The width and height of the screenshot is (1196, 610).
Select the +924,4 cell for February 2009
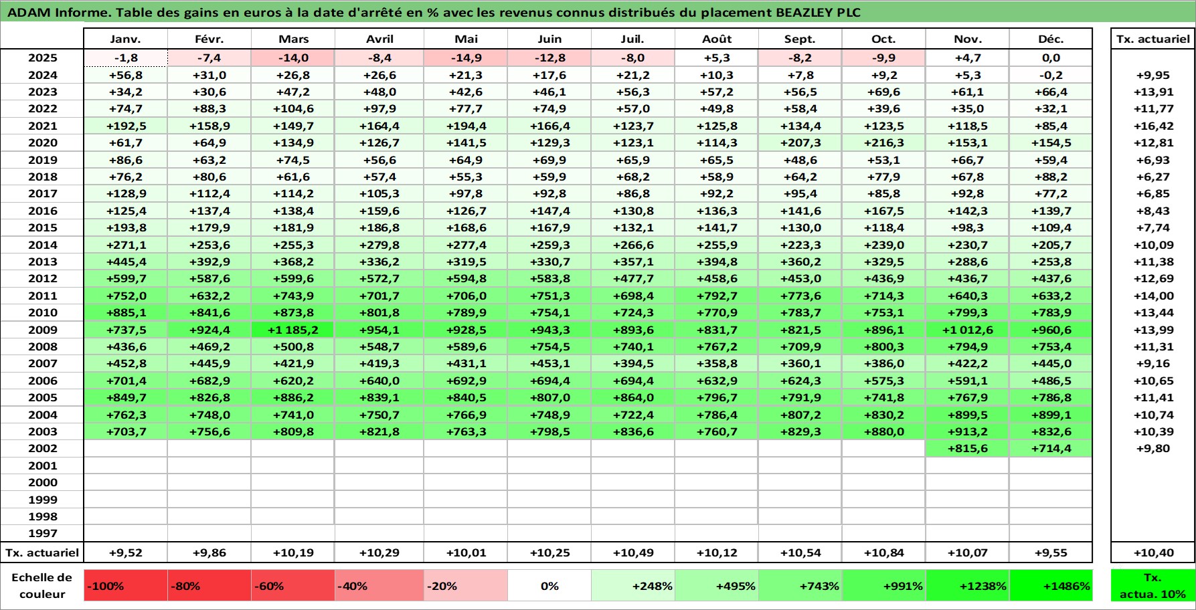[x=209, y=330]
